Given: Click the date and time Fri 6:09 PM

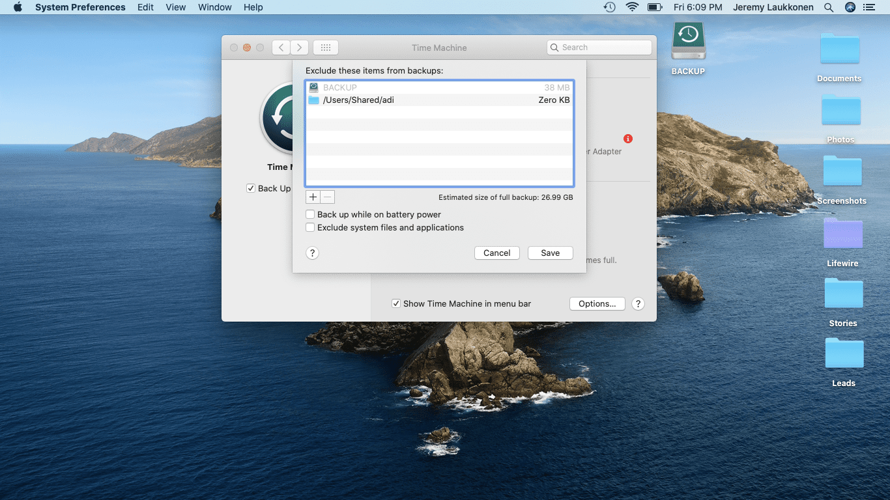Looking at the screenshot, I should click(698, 7).
